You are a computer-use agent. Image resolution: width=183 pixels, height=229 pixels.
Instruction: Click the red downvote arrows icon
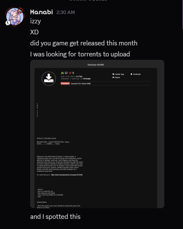[x=70, y=73]
